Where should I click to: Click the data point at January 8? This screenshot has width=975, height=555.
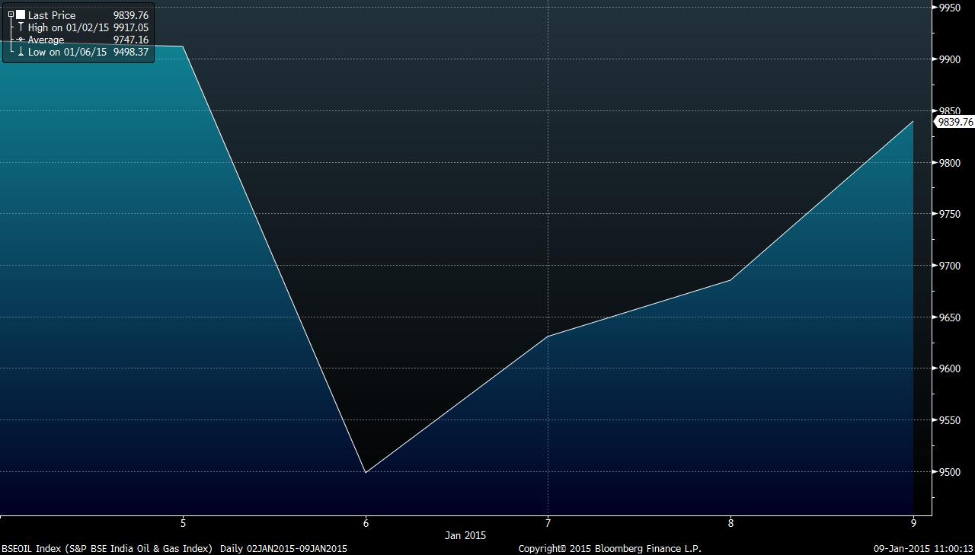click(x=731, y=280)
